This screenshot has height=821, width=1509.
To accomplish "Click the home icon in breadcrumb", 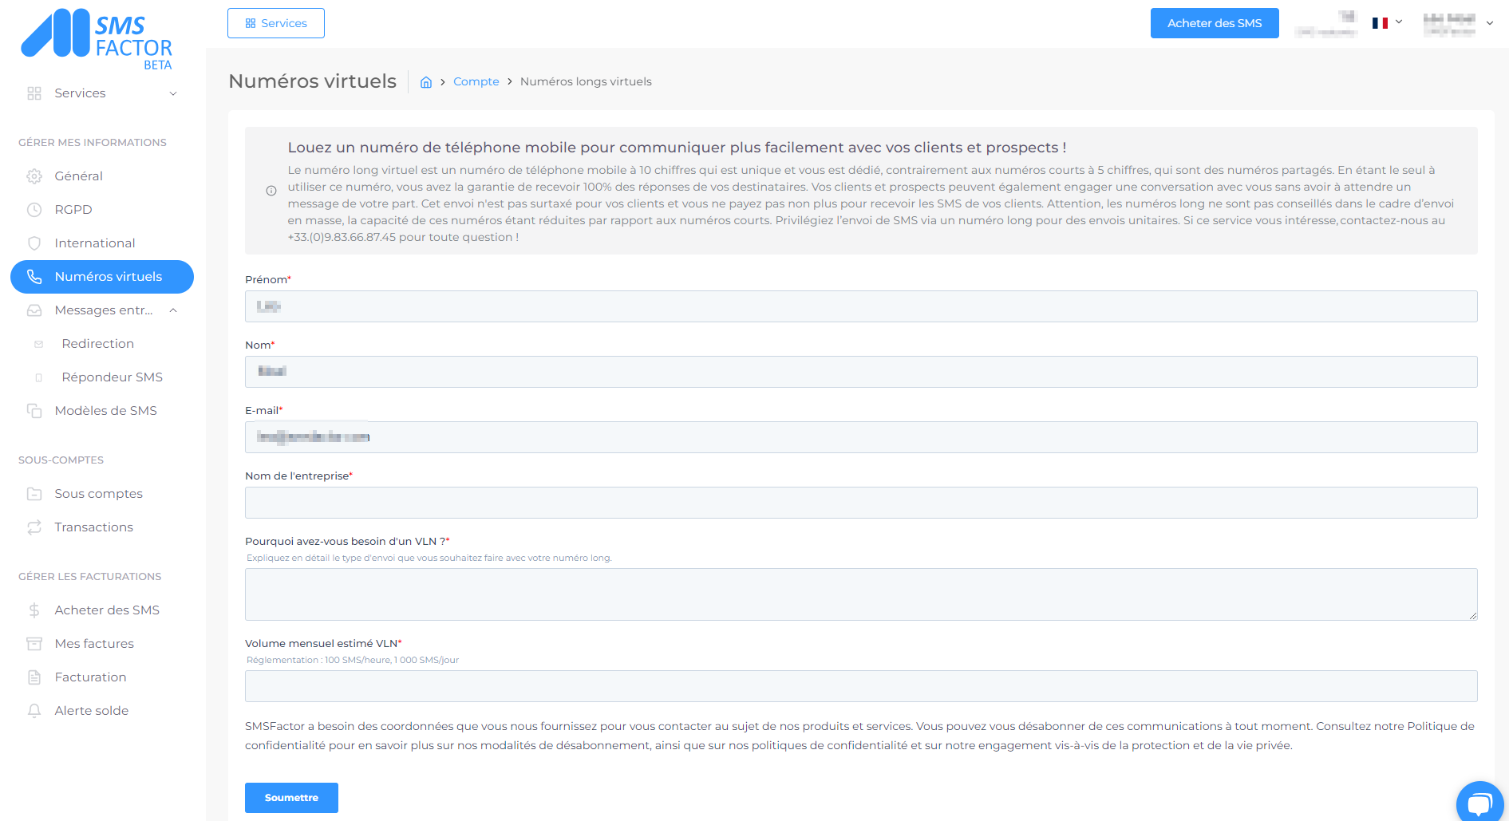I will click(x=426, y=82).
